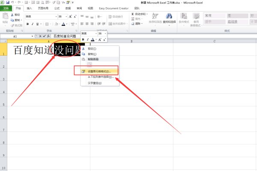This screenshot has height=171, width=257.
Task: Switch to 公式 Formulas tab
Action: tap(57, 8)
